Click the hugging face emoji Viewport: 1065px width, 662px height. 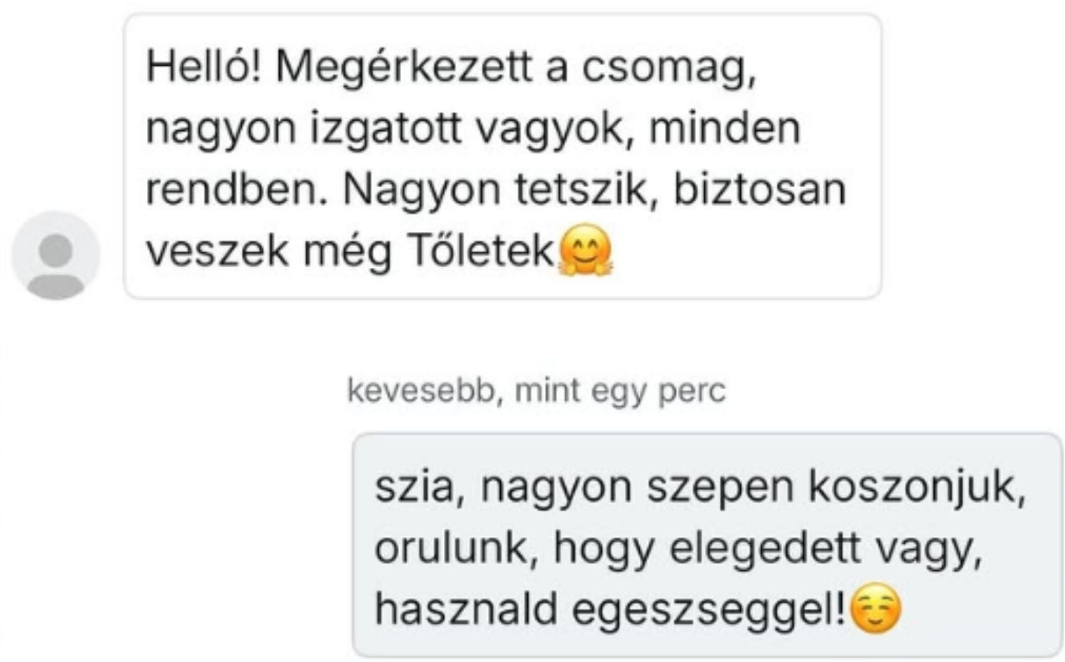pos(585,251)
